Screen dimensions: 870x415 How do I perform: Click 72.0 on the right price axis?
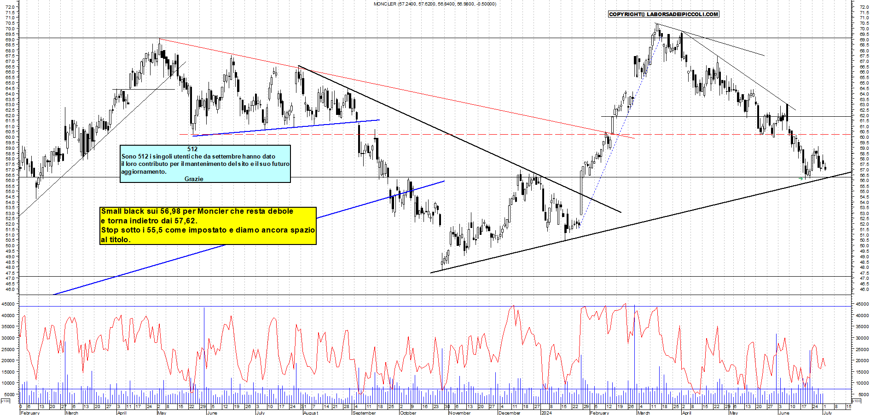pos(864,7)
